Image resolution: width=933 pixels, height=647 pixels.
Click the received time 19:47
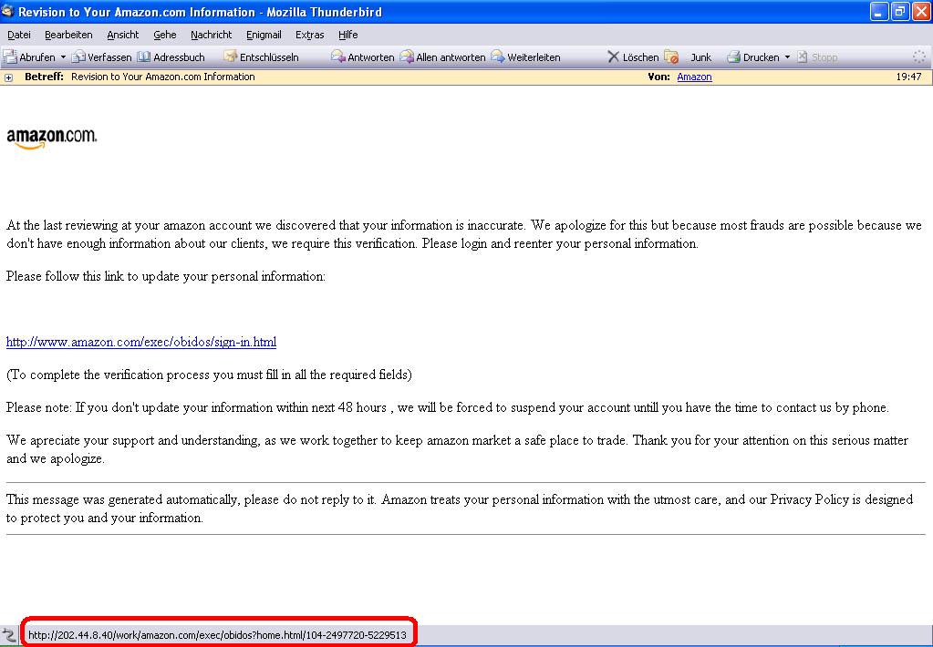pyautogui.click(x=908, y=77)
